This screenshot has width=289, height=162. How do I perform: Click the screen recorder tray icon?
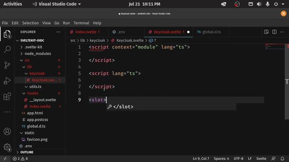coord(237,4)
